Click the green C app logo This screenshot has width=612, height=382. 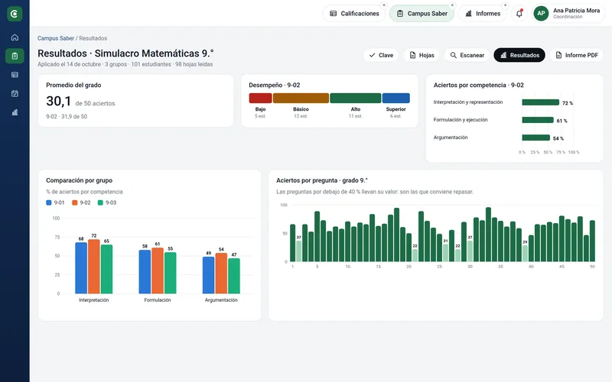[15, 14]
